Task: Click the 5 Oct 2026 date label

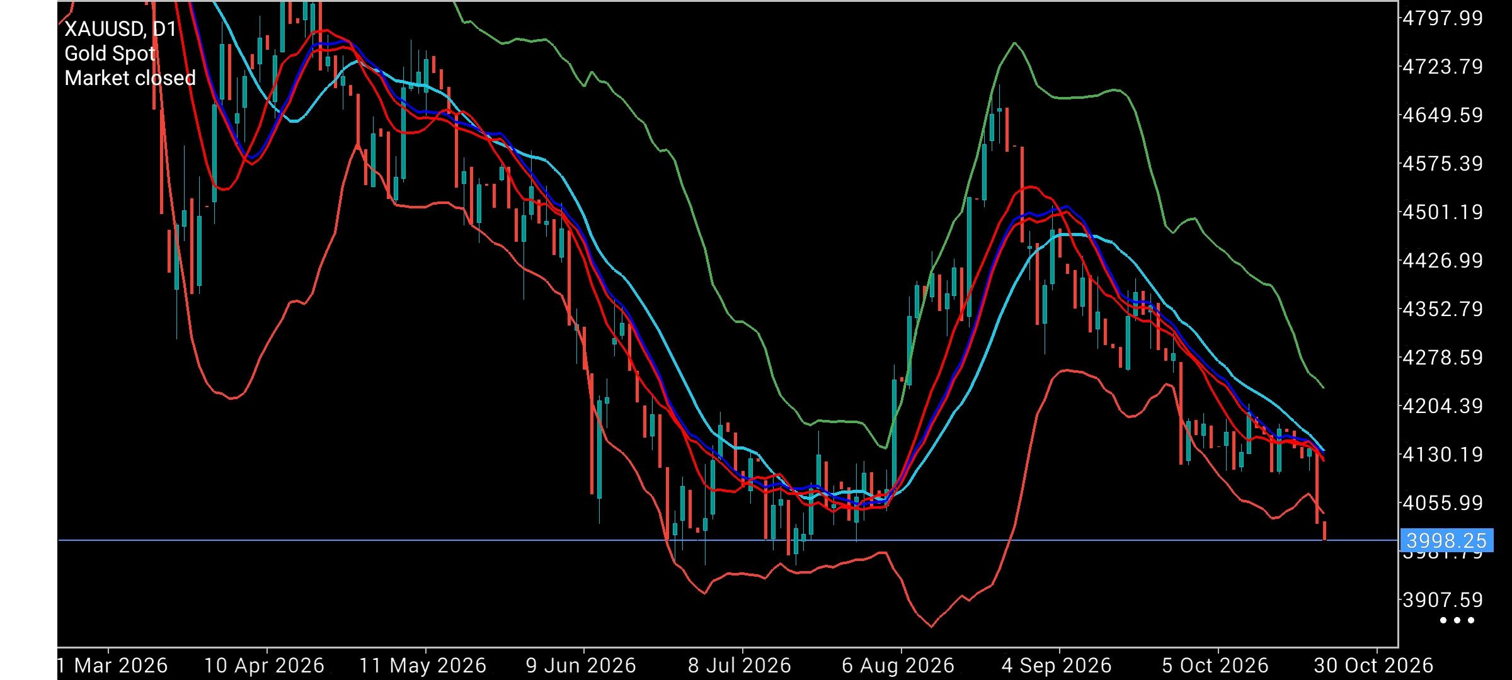Action: point(1215,666)
